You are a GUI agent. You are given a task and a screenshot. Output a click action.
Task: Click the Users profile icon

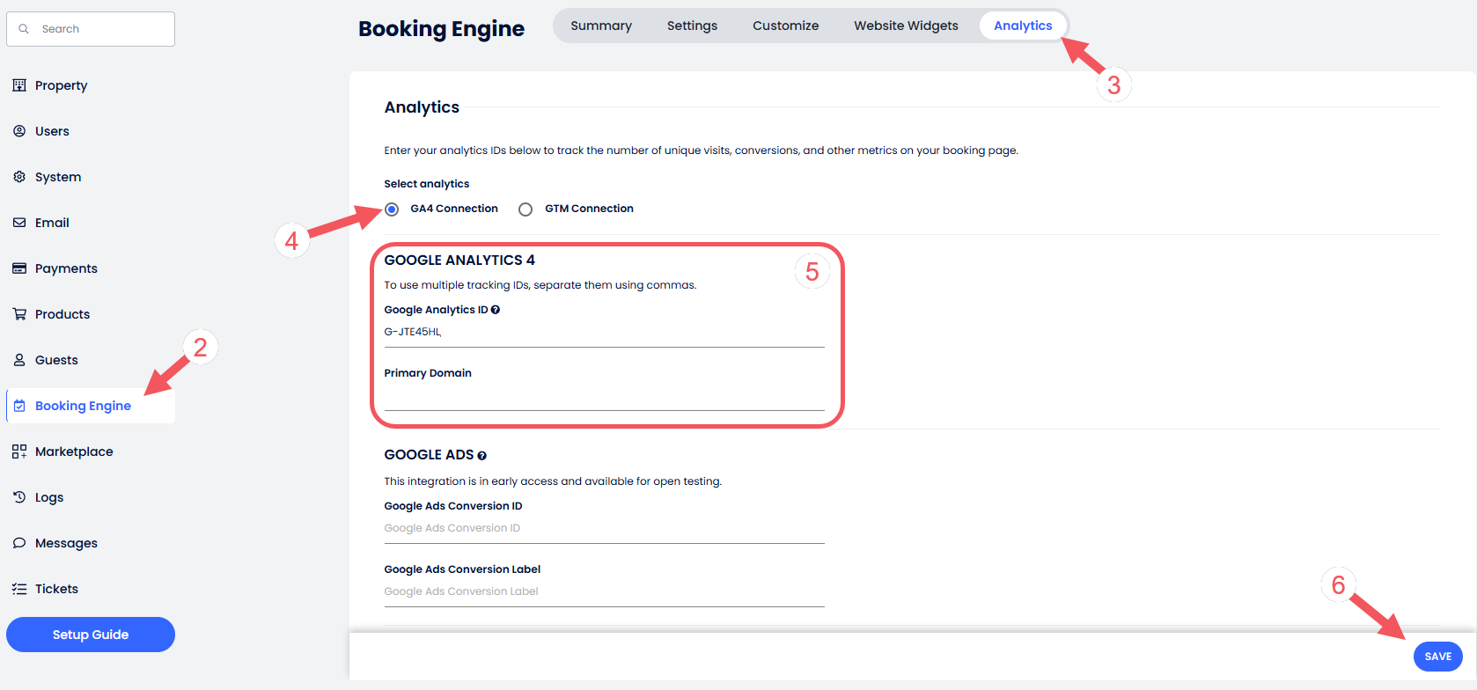tap(19, 131)
